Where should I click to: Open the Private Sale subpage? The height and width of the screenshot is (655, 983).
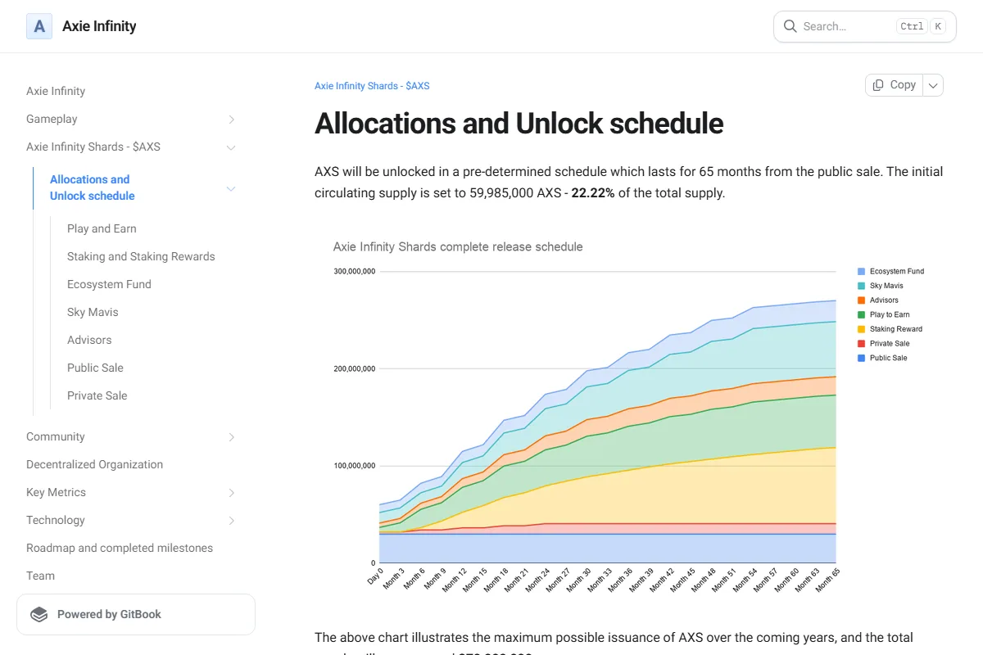[97, 395]
